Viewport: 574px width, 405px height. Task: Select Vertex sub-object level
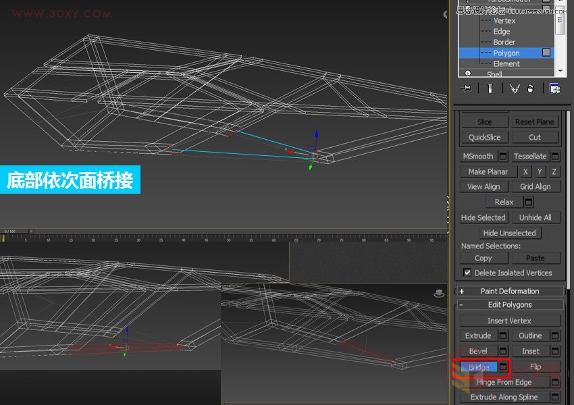pyautogui.click(x=504, y=21)
